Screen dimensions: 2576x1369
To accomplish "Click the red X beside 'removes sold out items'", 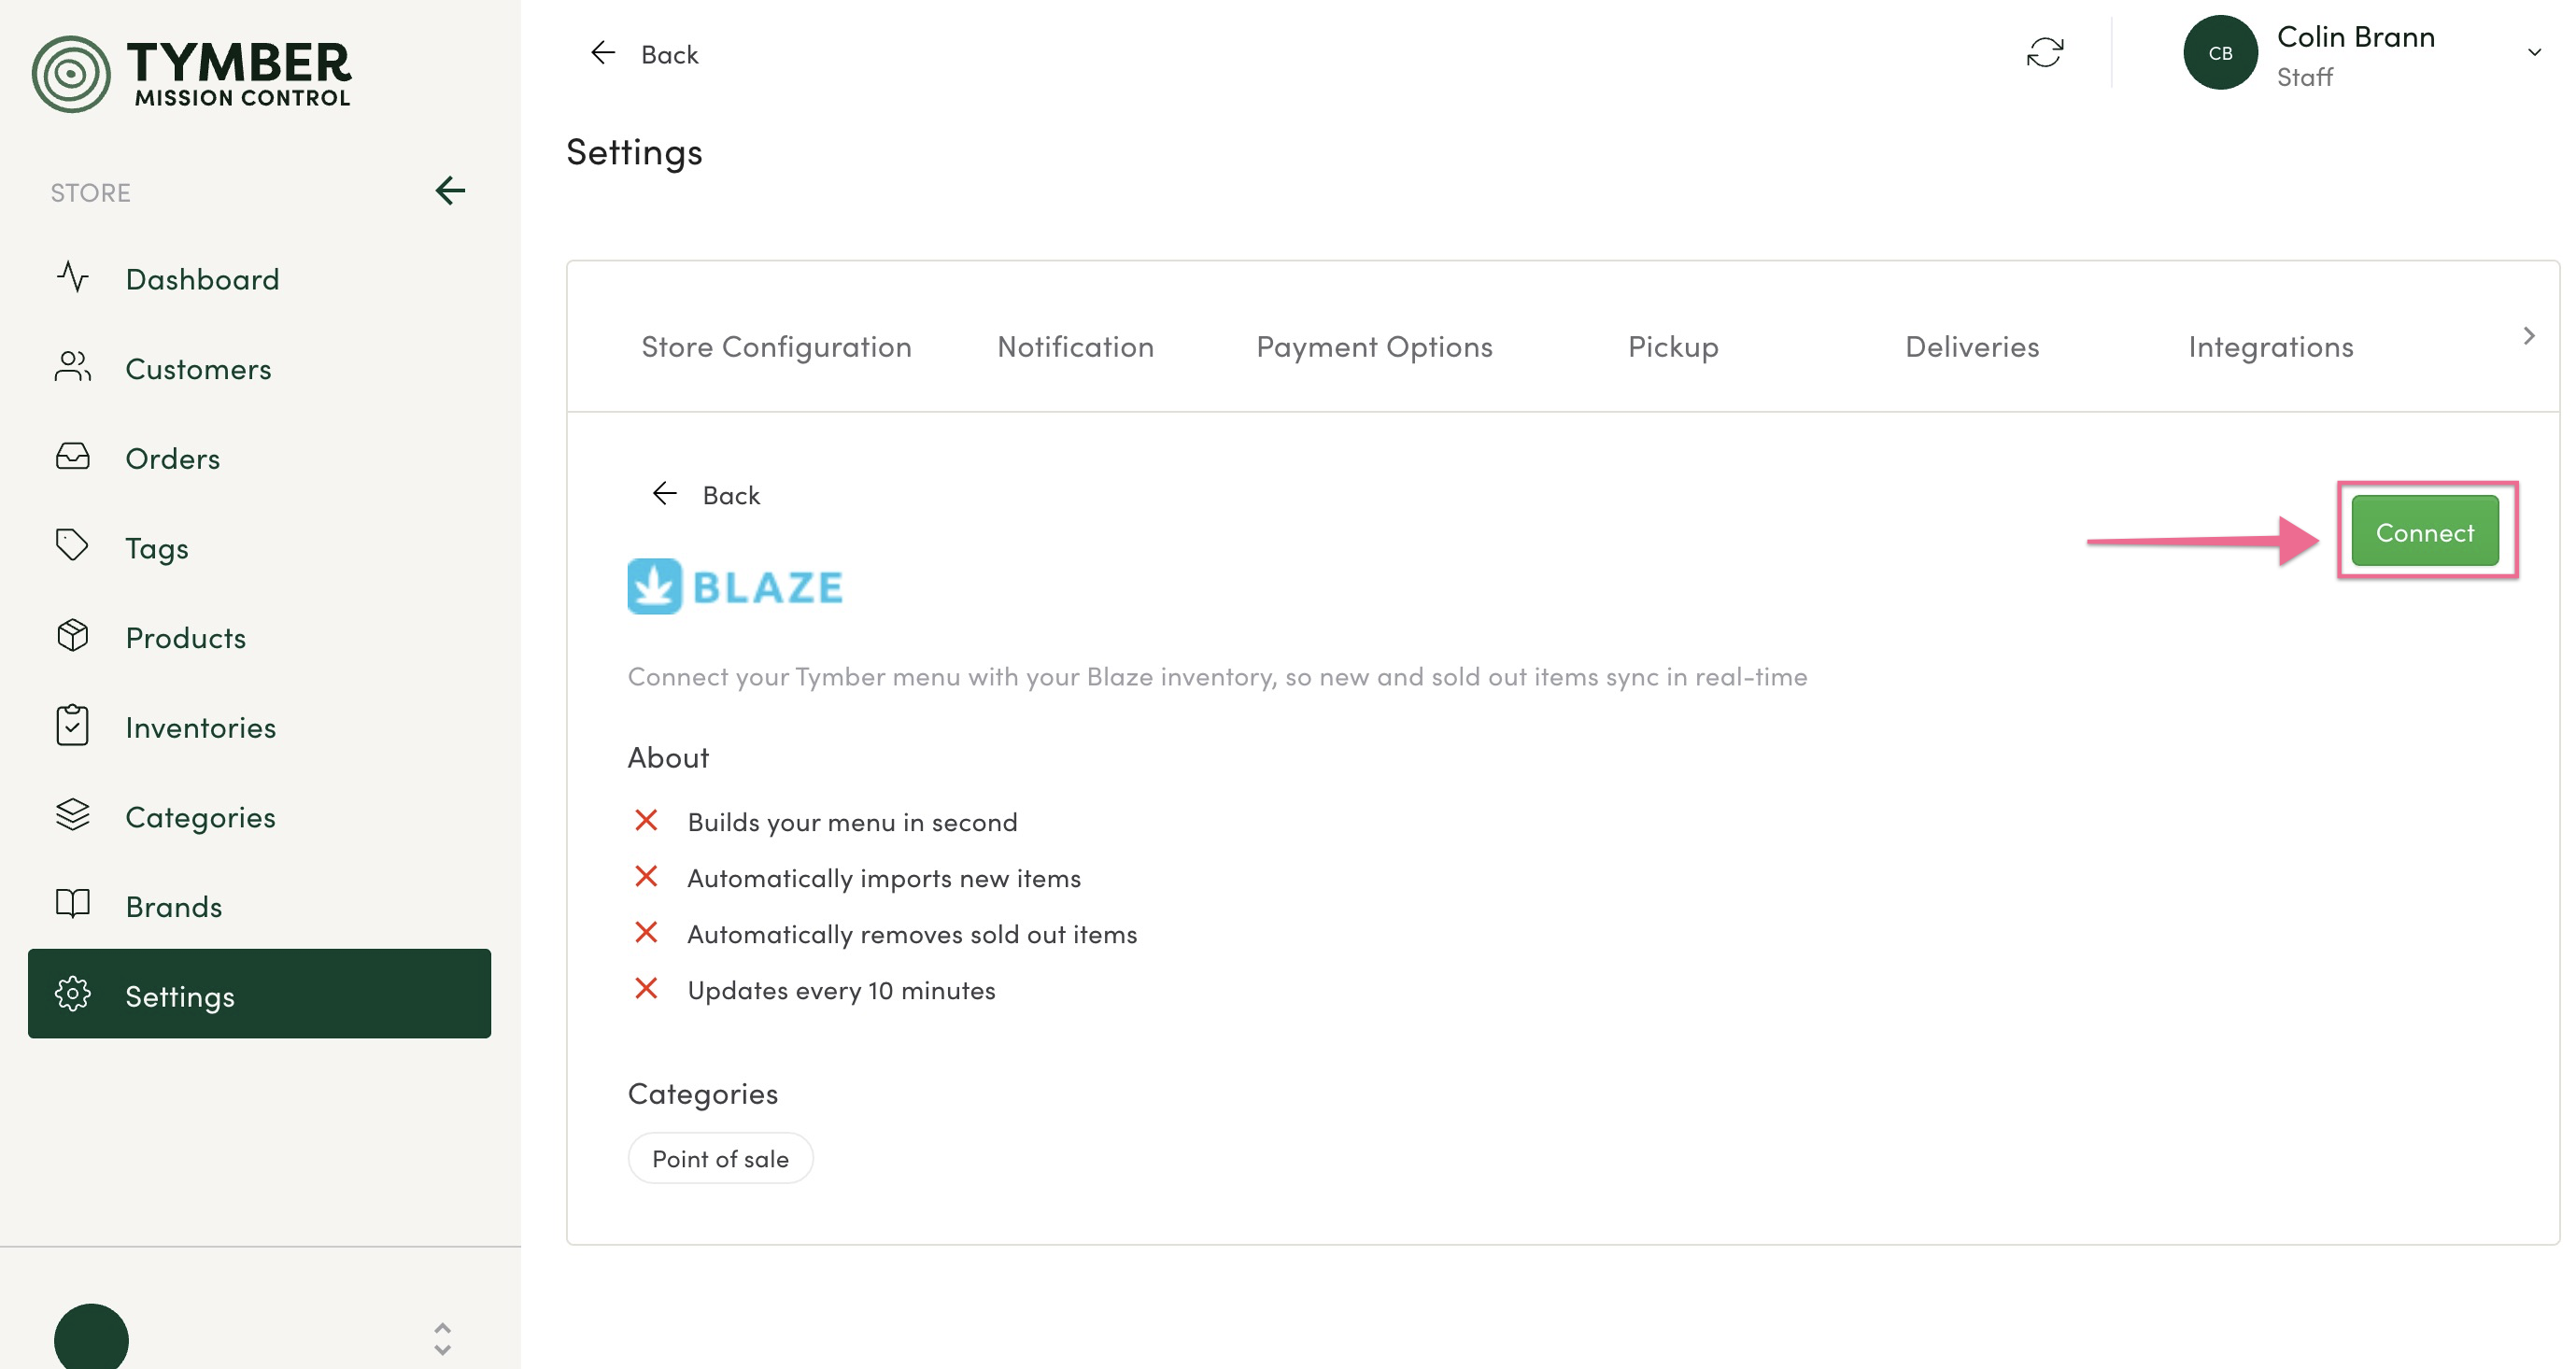I will point(646,932).
